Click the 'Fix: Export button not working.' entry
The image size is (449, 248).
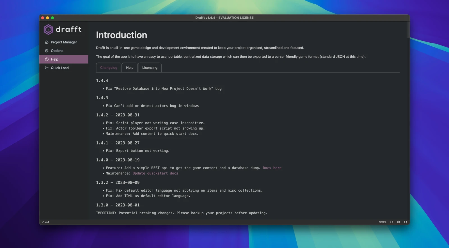click(138, 151)
